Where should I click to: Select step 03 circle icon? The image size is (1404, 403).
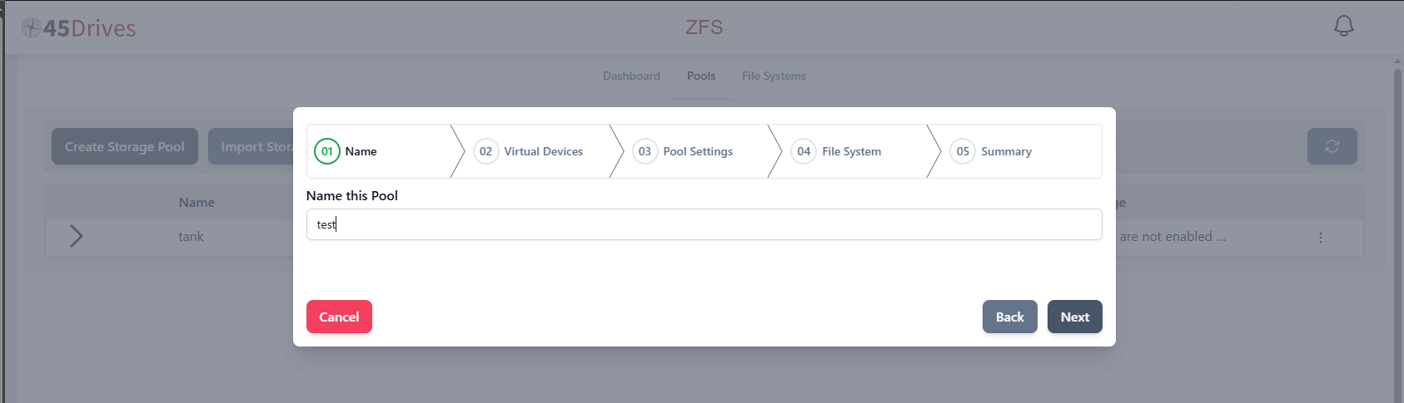tap(645, 151)
